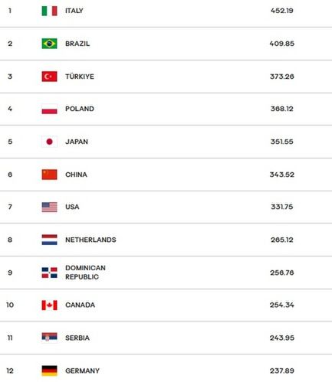This screenshot has width=332, height=382.
Task: Click the Italy flag icon
Action: pos(49,11)
